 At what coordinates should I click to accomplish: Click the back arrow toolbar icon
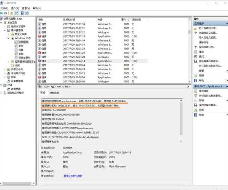pos(3,13)
